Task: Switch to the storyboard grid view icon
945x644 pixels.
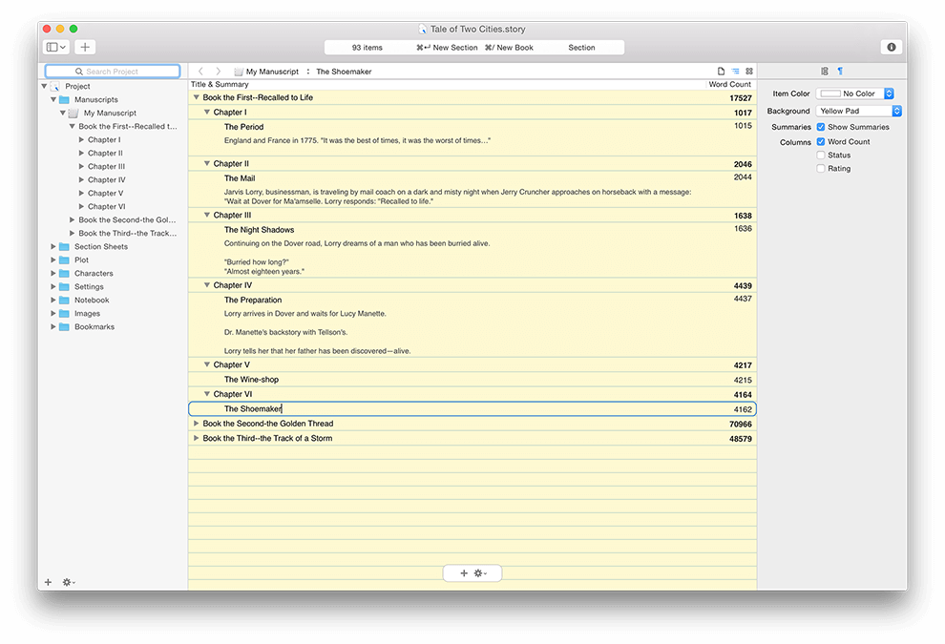Action: pos(749,72)
